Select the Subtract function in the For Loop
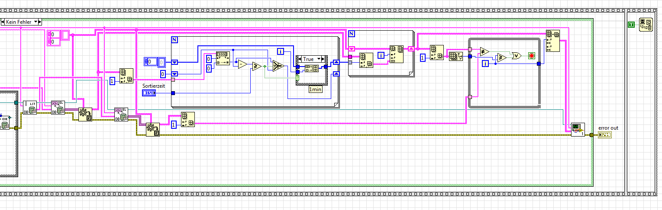The image size is (662, 210). [x=243, y=64]
